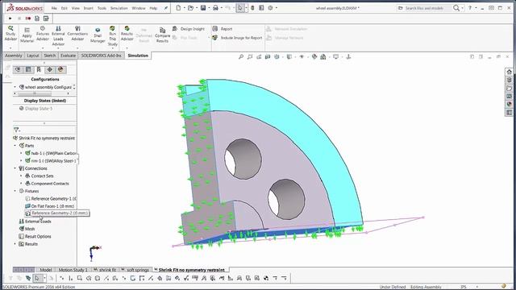The image size is (516, 290).
Task: Open the Insert menu
Action: point(88,8)
